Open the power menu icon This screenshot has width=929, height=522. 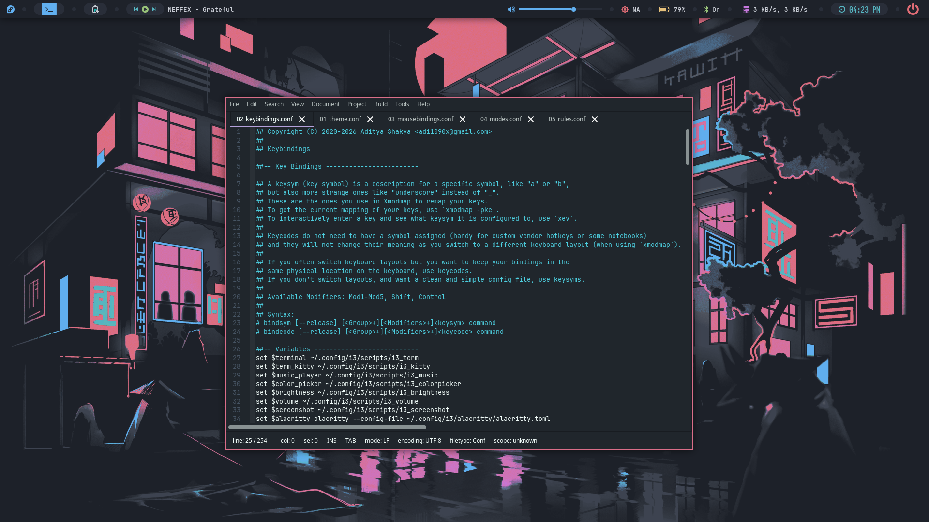[x=913, y=9]
